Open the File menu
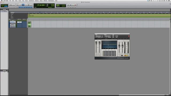Screen dimensions: 171x96 tap(10, 1)
